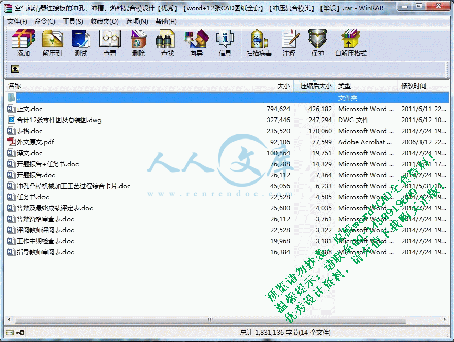Click packed size 247,294 of dwg file

[x=320, y=120]
